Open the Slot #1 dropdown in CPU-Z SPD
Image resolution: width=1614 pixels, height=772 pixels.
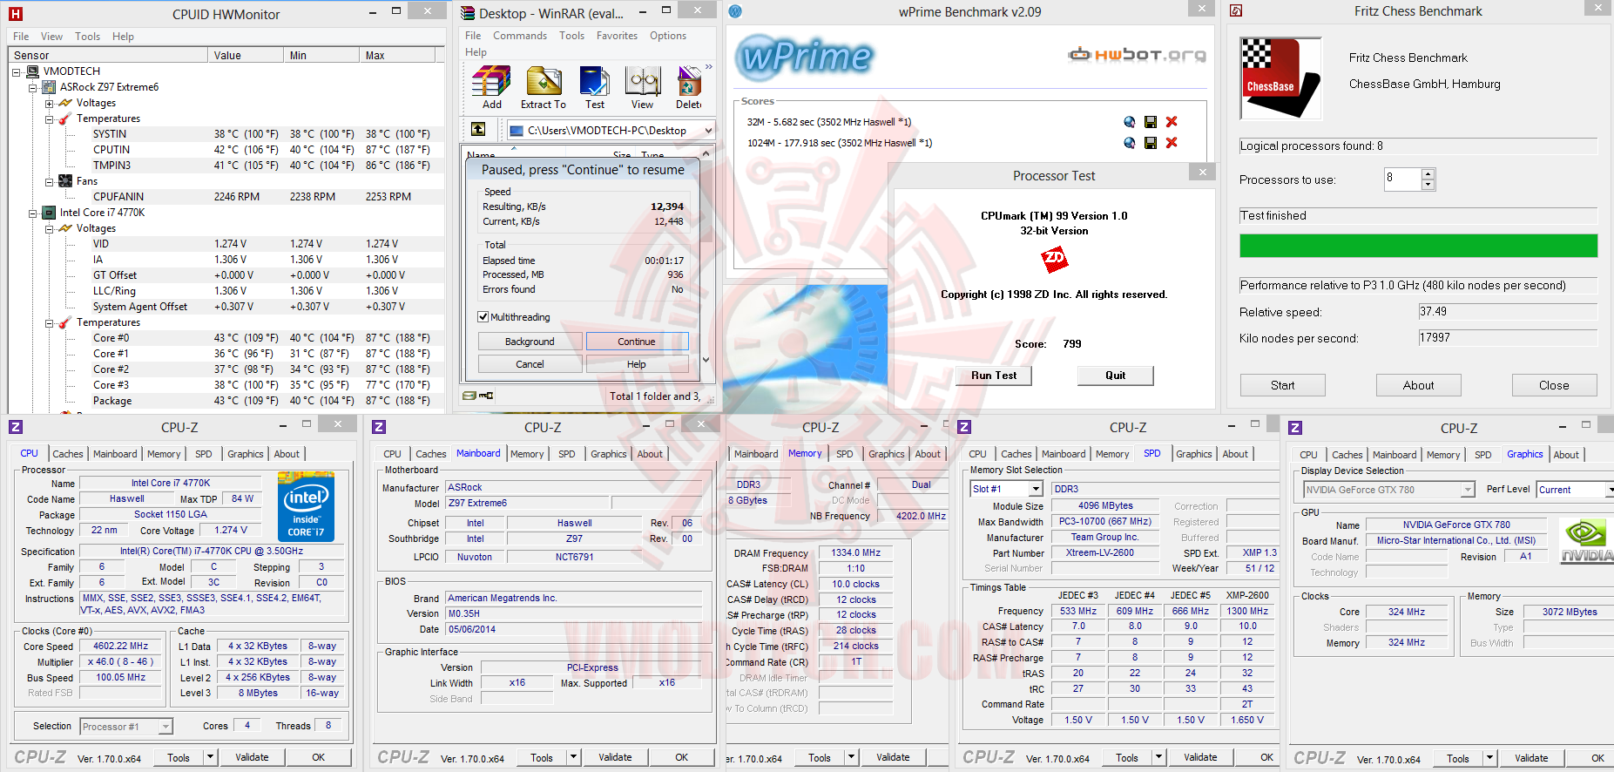click(1037, 489)
